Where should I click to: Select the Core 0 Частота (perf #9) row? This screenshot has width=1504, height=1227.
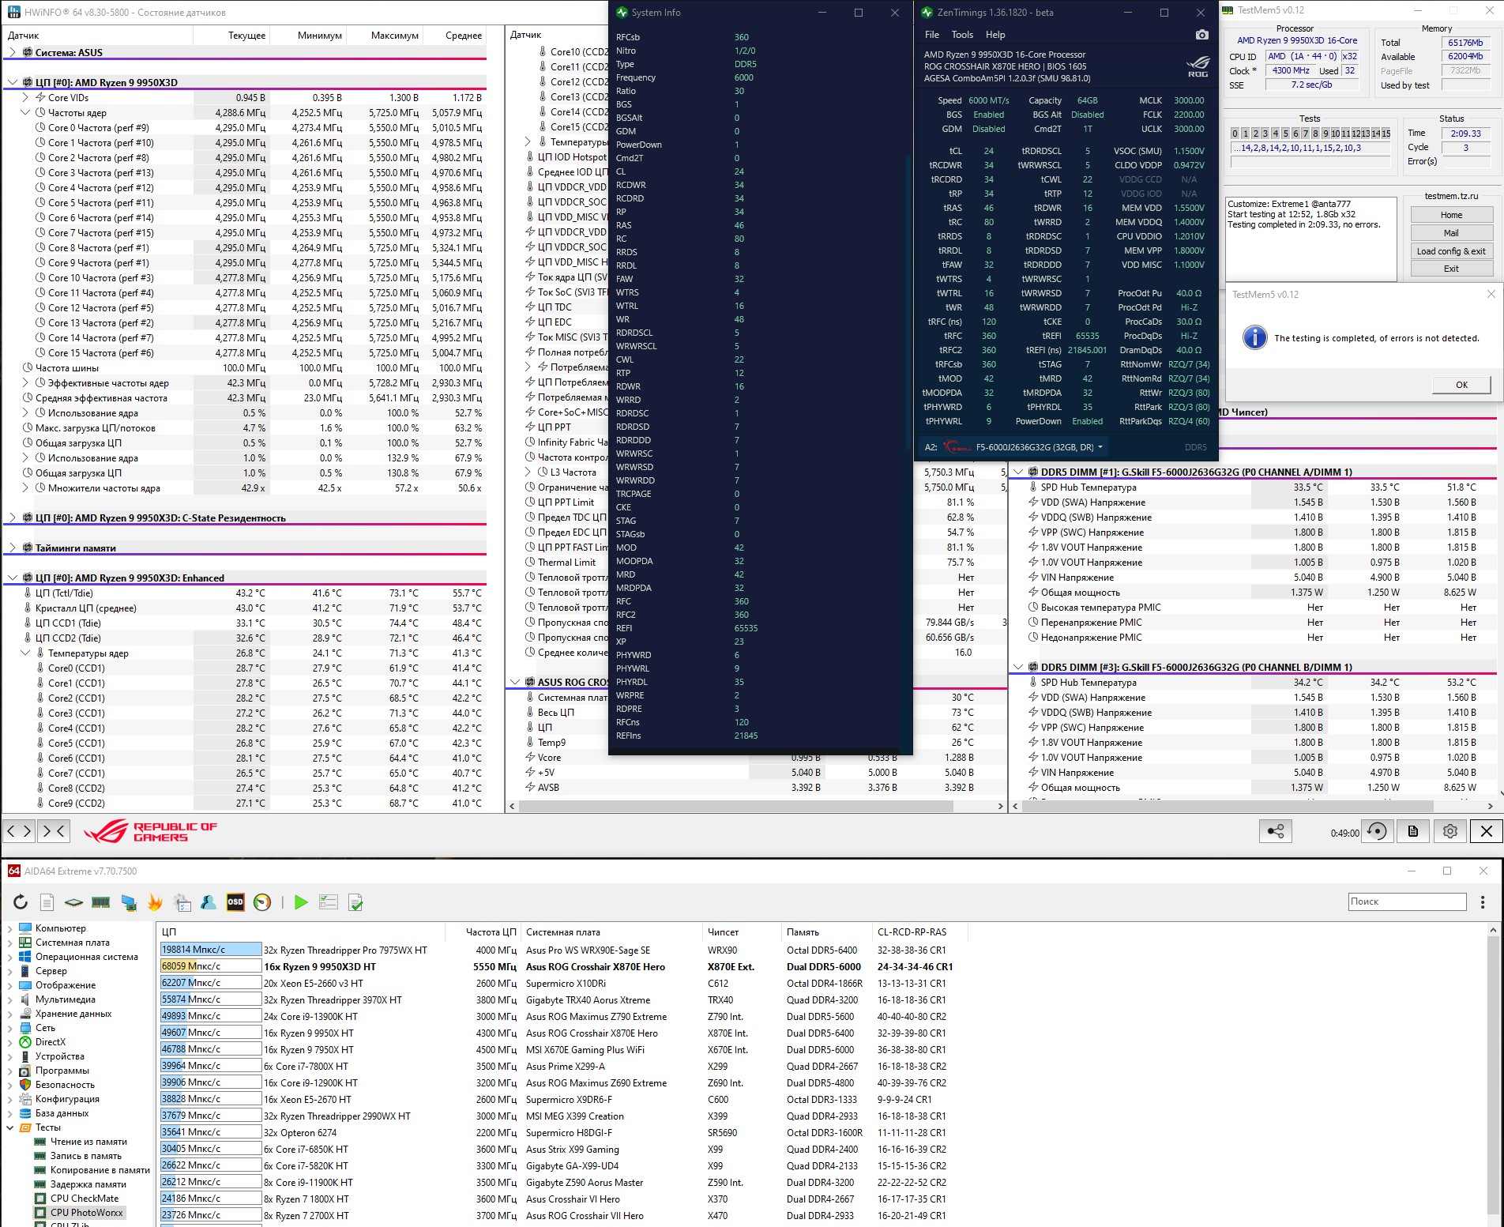[x=246, y=128]
